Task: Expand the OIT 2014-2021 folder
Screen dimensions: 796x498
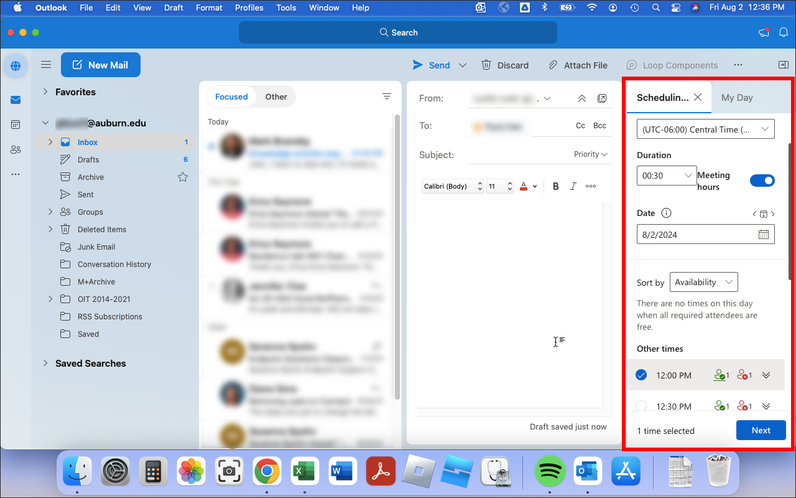Action: [x=50, y=299]
